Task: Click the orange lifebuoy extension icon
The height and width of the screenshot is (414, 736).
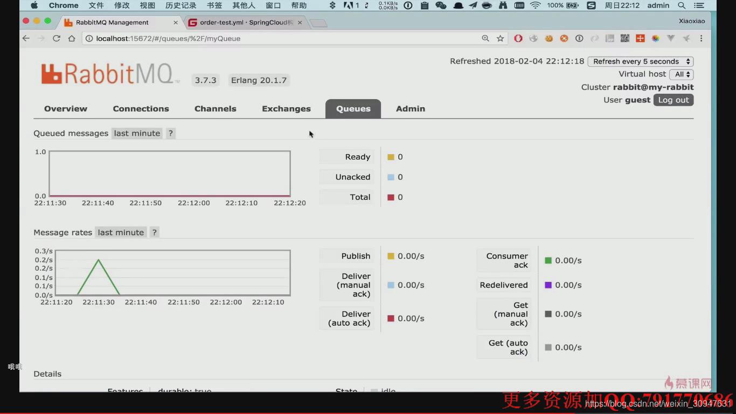Action: pyautogui.click(x=564, y=38)
